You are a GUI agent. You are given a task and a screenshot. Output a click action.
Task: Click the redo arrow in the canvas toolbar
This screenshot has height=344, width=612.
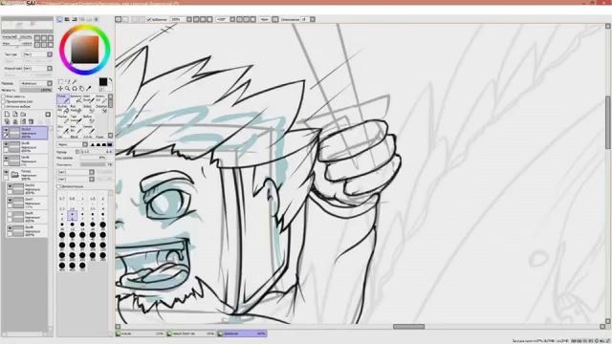[125, 19]
